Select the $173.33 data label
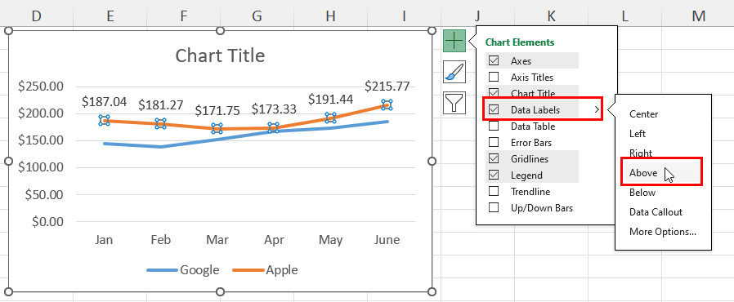The height and width of the screenshot is (302, 734). tap(274, 109)
